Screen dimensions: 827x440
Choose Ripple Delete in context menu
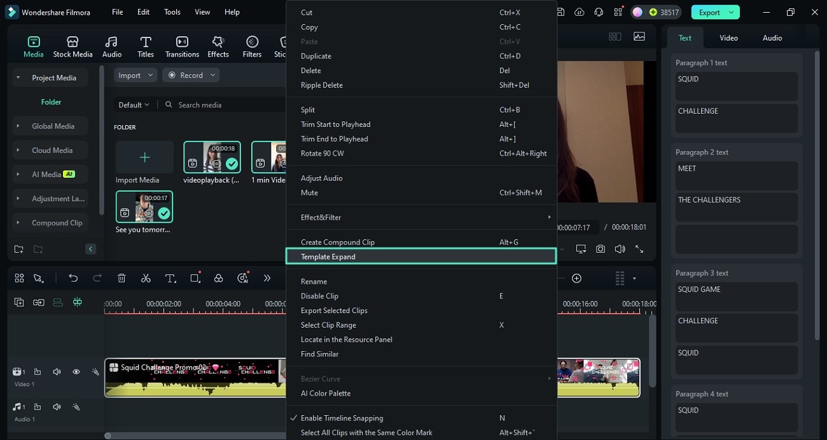420,85
